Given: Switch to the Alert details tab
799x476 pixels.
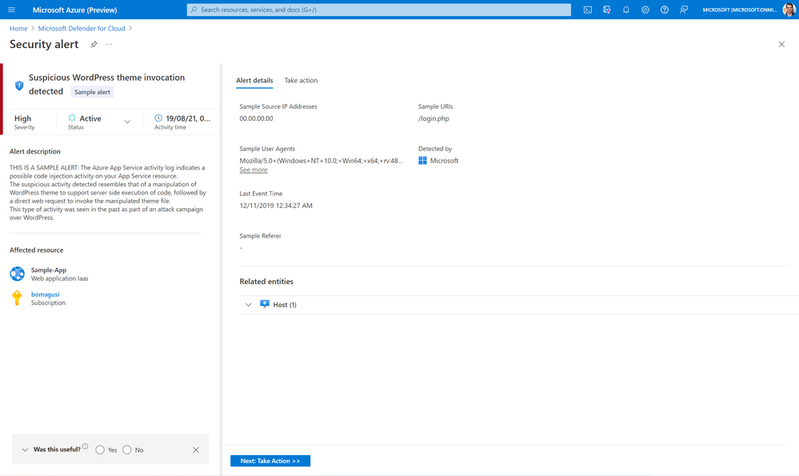Looking at the screenshot, I should (254, 81).
